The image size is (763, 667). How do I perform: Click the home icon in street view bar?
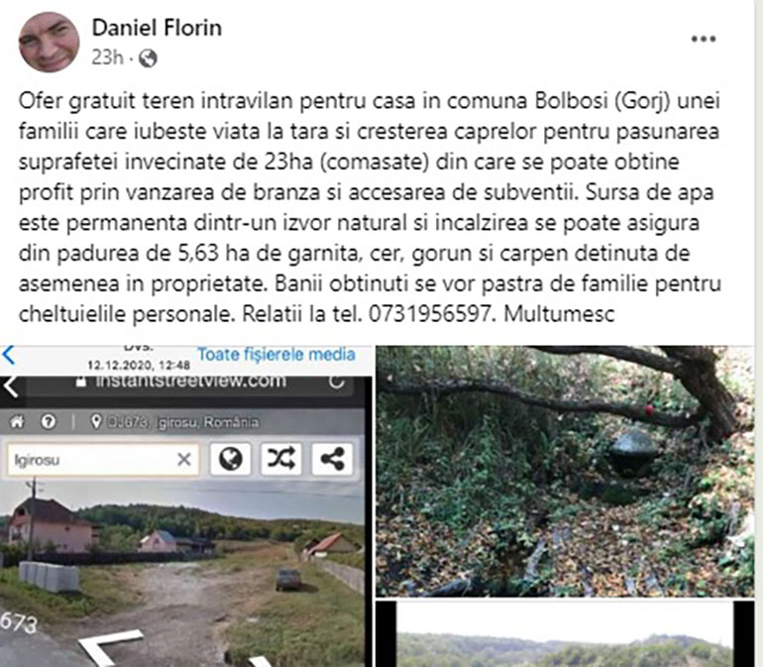pos(17,421)
